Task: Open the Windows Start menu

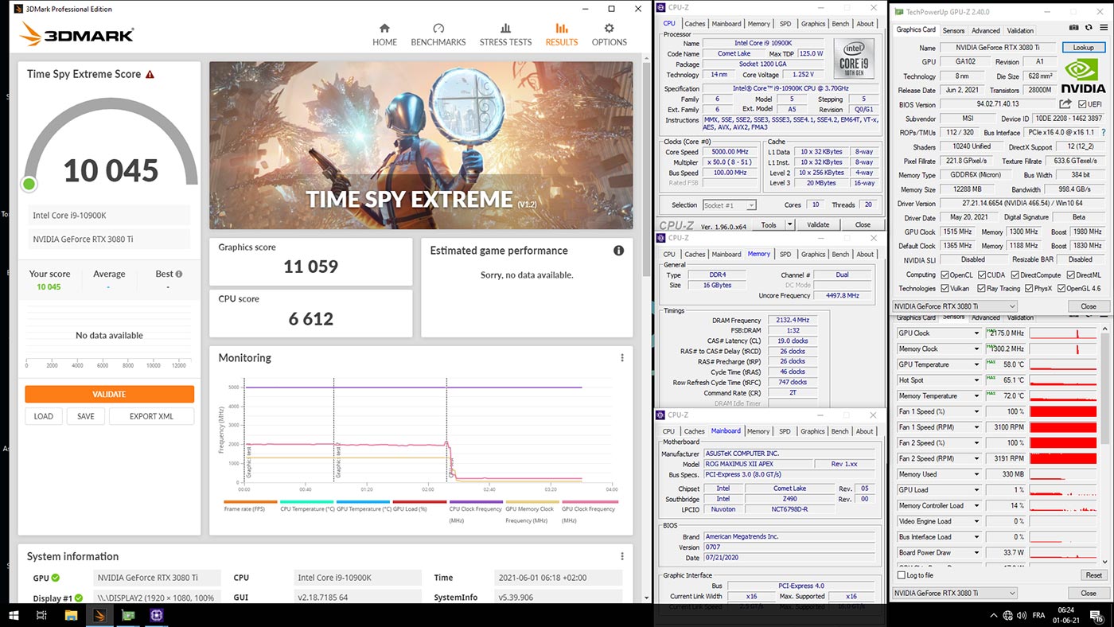Action: 14,614
